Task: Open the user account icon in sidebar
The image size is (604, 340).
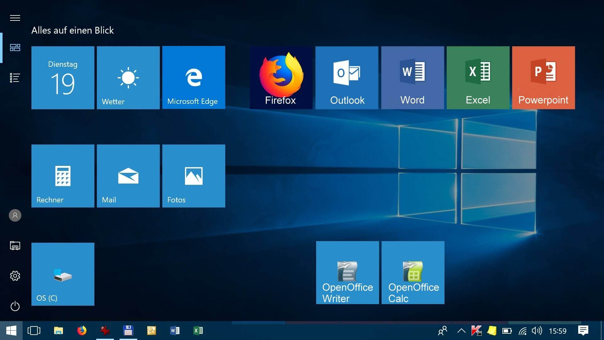Action: (x=15, y=215)
